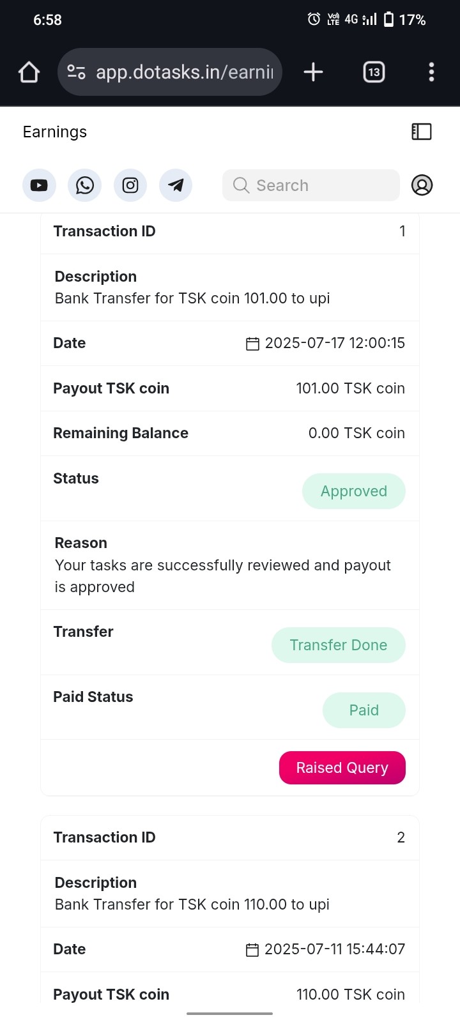This screenshot has height=1022, width=460.
Task: Show the open tabs switcher
Action: (374, 72)
